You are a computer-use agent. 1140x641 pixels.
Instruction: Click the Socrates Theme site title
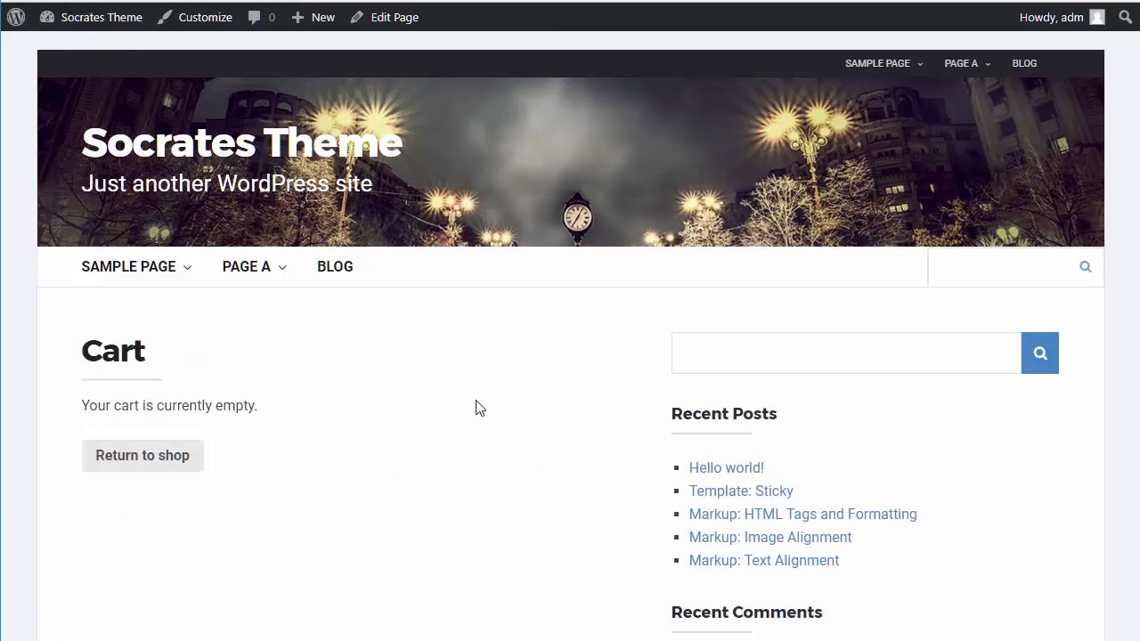241,142
